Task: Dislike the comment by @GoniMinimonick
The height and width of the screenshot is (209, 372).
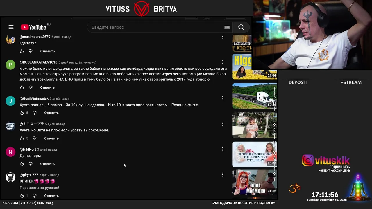Action: click(35, 113)
